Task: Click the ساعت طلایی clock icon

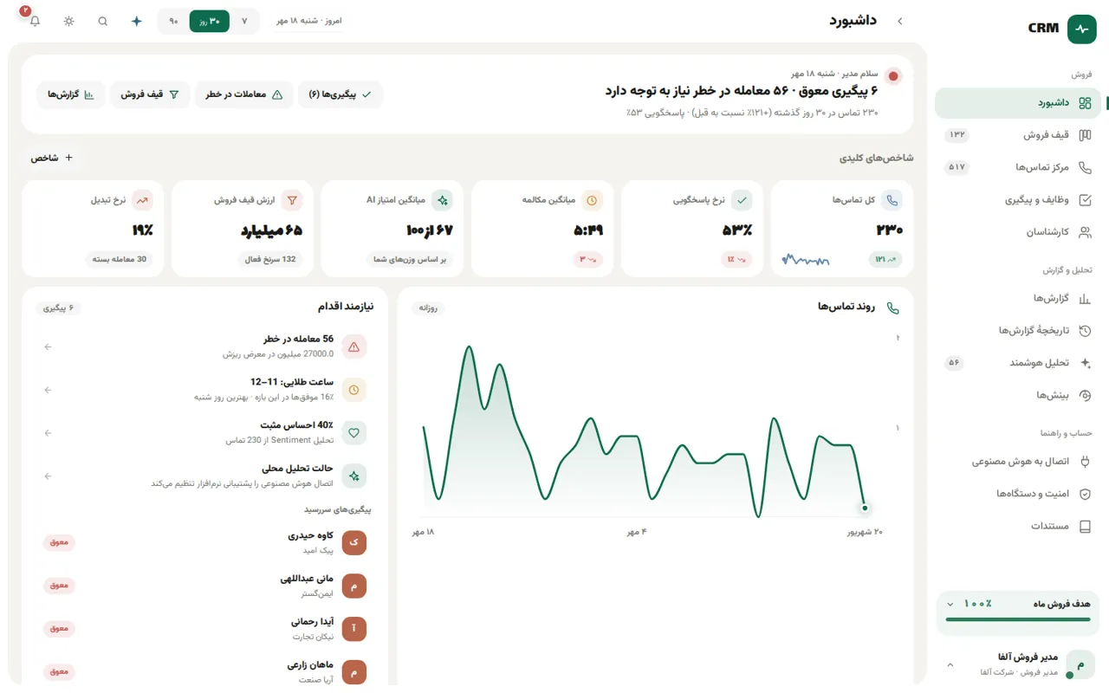Action: coord(353,390)
